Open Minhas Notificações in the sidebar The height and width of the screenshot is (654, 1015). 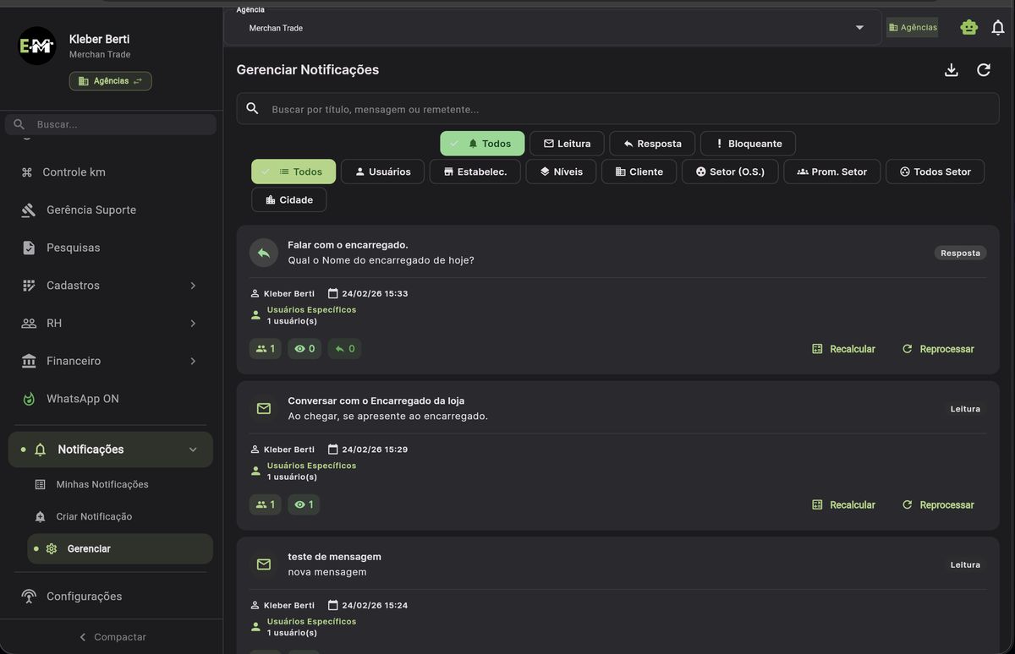tap(102, 484)
